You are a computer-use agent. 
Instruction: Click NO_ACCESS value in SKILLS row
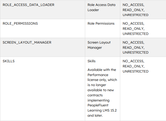tap(133, 61)
